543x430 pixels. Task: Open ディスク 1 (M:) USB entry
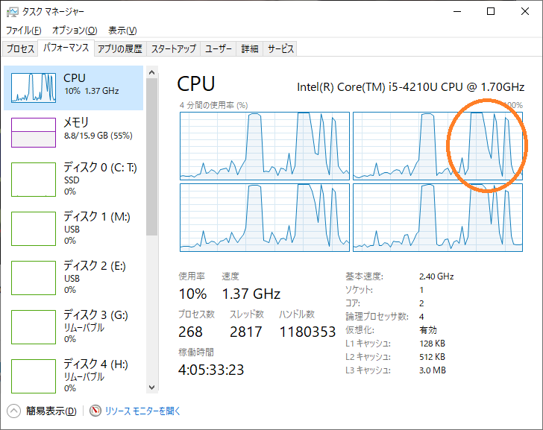coord(73,229)
